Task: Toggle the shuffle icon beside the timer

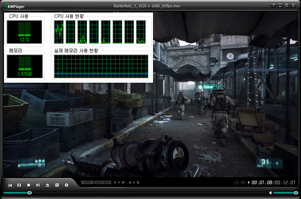Action: (243, 182)
